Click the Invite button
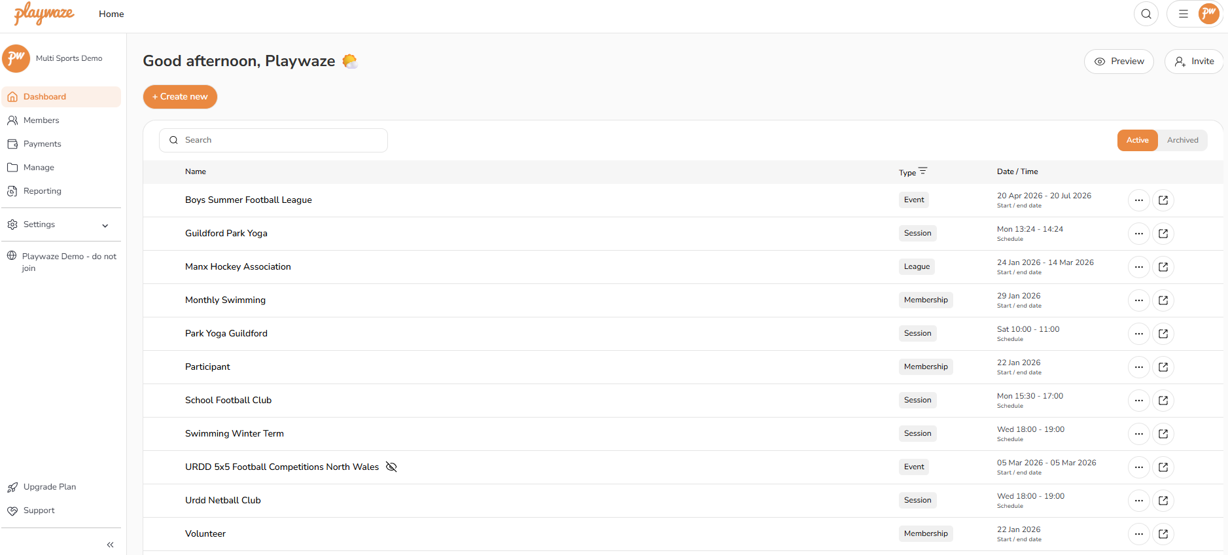 [x=1194, y=62]
